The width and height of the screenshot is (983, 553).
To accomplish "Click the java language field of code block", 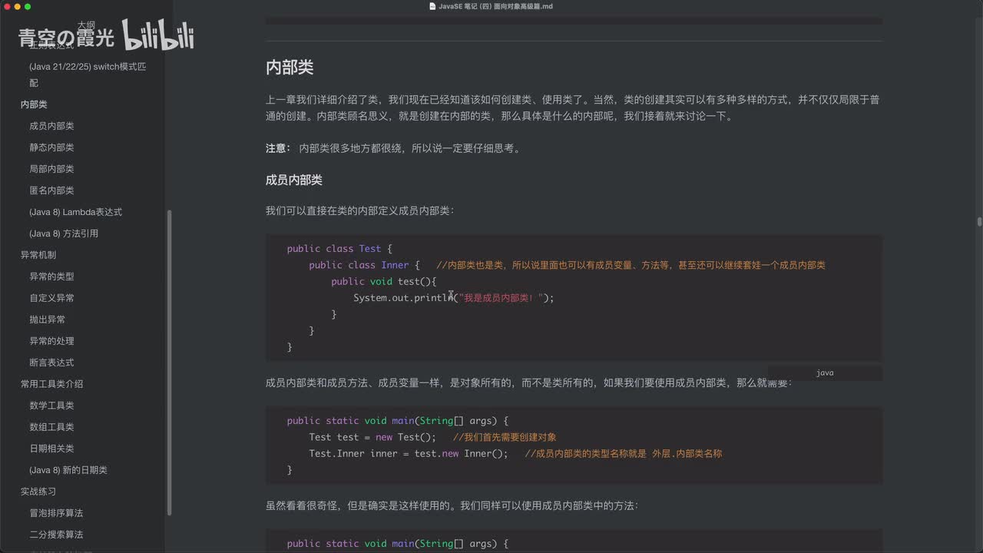I will (825, 373).
